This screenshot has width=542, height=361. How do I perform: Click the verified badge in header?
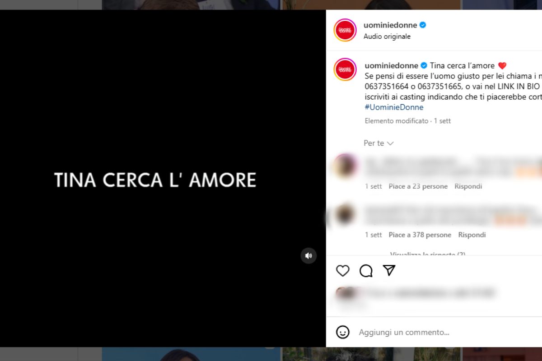(x=423, y=25)
